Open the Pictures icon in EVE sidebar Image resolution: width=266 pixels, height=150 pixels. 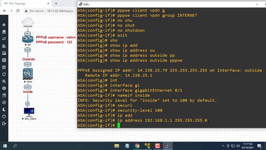(x=4, y=53)
